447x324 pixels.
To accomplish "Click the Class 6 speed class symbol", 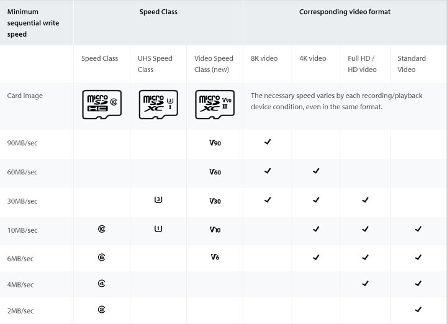I will tap(101, 256).
